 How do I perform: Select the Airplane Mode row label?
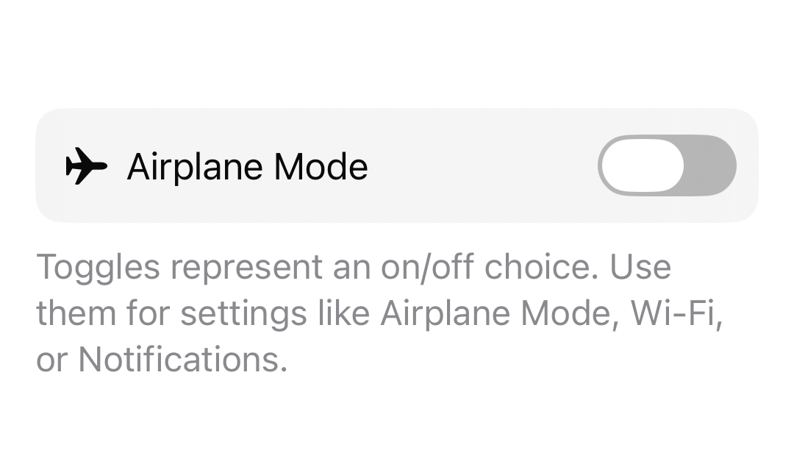(x=247, y=167)
